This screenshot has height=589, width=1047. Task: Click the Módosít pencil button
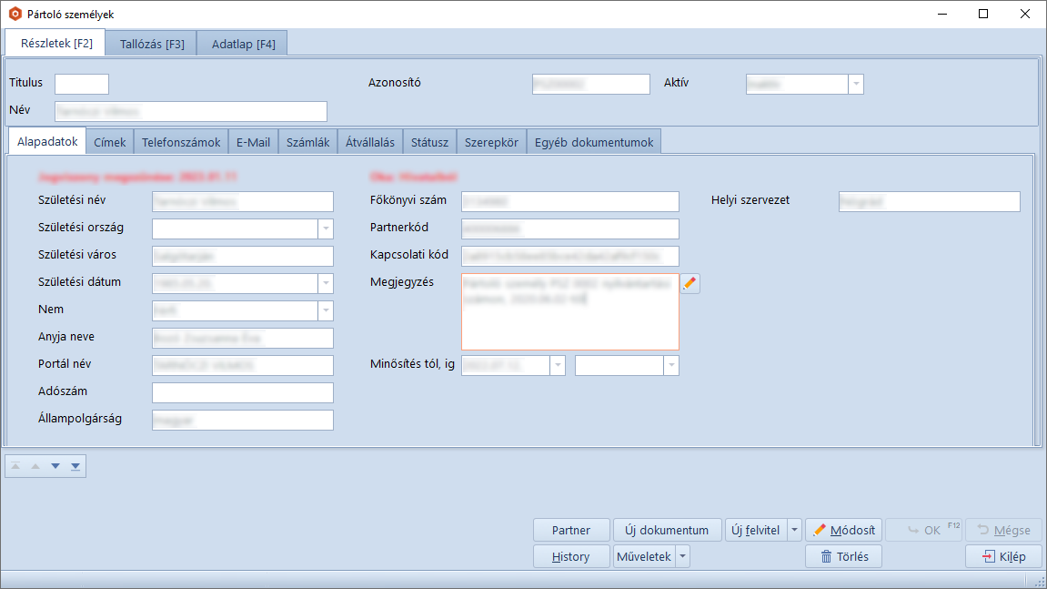click(843, 530)
